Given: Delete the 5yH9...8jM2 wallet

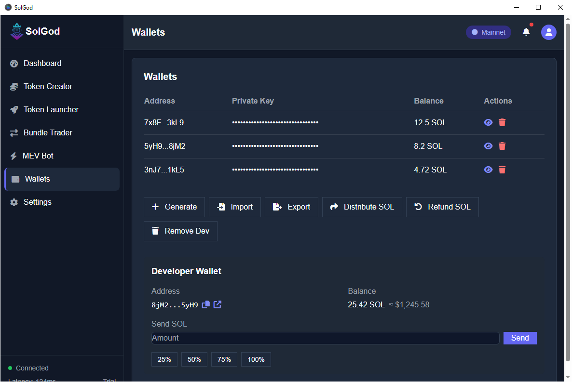Looking at the screenshot, I should tap(502, 146).
